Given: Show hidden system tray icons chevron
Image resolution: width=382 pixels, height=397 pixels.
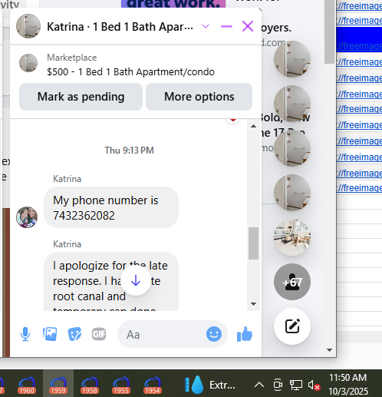Looking at the screenshot, I should pyautogui.click(x=259, y=385).
